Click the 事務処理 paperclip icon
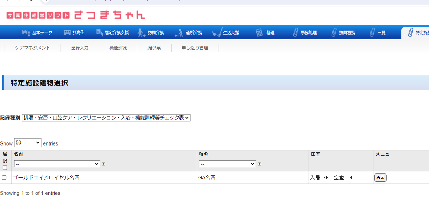This screenshot has height=206, width=429. pos(295,33)
